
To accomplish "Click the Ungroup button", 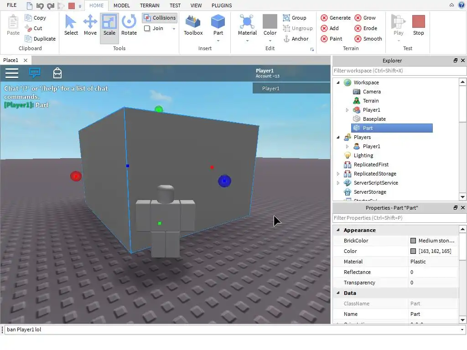I will coord(298,28).
